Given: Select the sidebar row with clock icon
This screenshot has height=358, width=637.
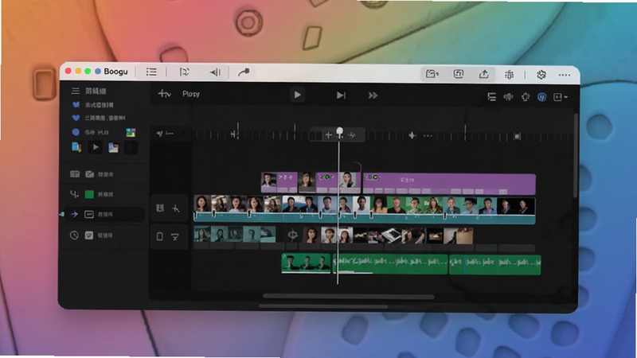Looking at the screenshot, I should pyautogui.click(x=105, y=235).
